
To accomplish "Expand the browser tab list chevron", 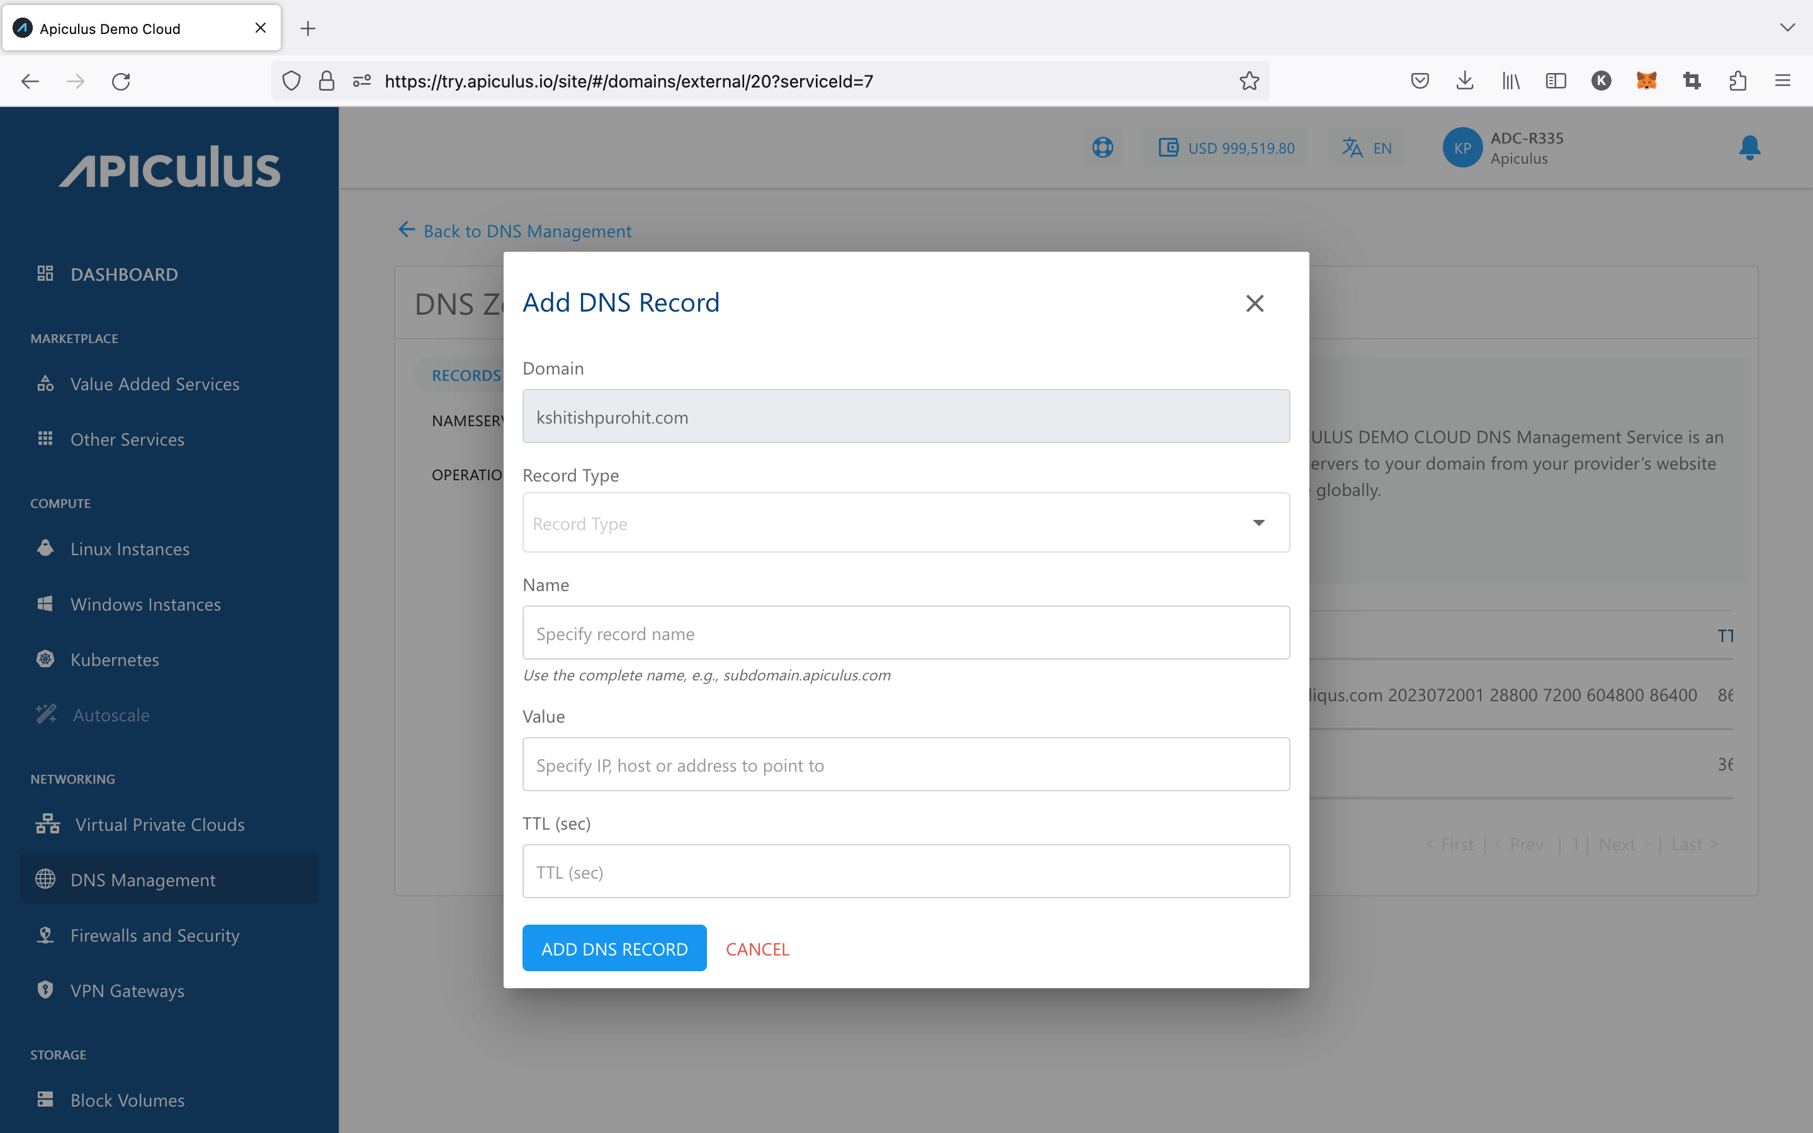I will click(x=1788, y=28).
